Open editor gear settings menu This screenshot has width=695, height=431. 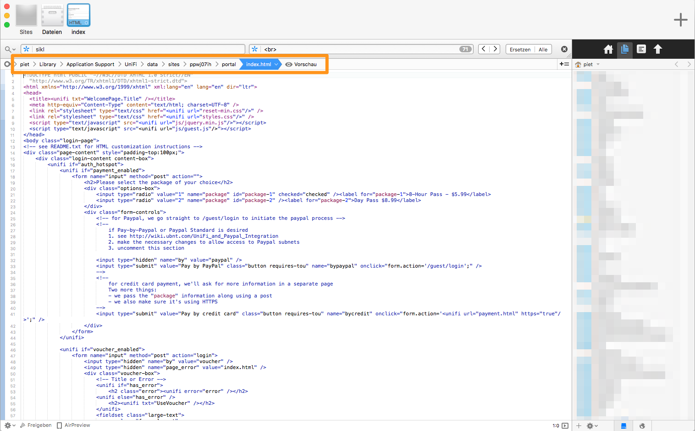pyautogui.click(x=10, y=425)
